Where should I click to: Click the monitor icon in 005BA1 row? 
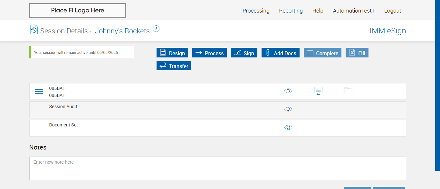click(318, 91)
